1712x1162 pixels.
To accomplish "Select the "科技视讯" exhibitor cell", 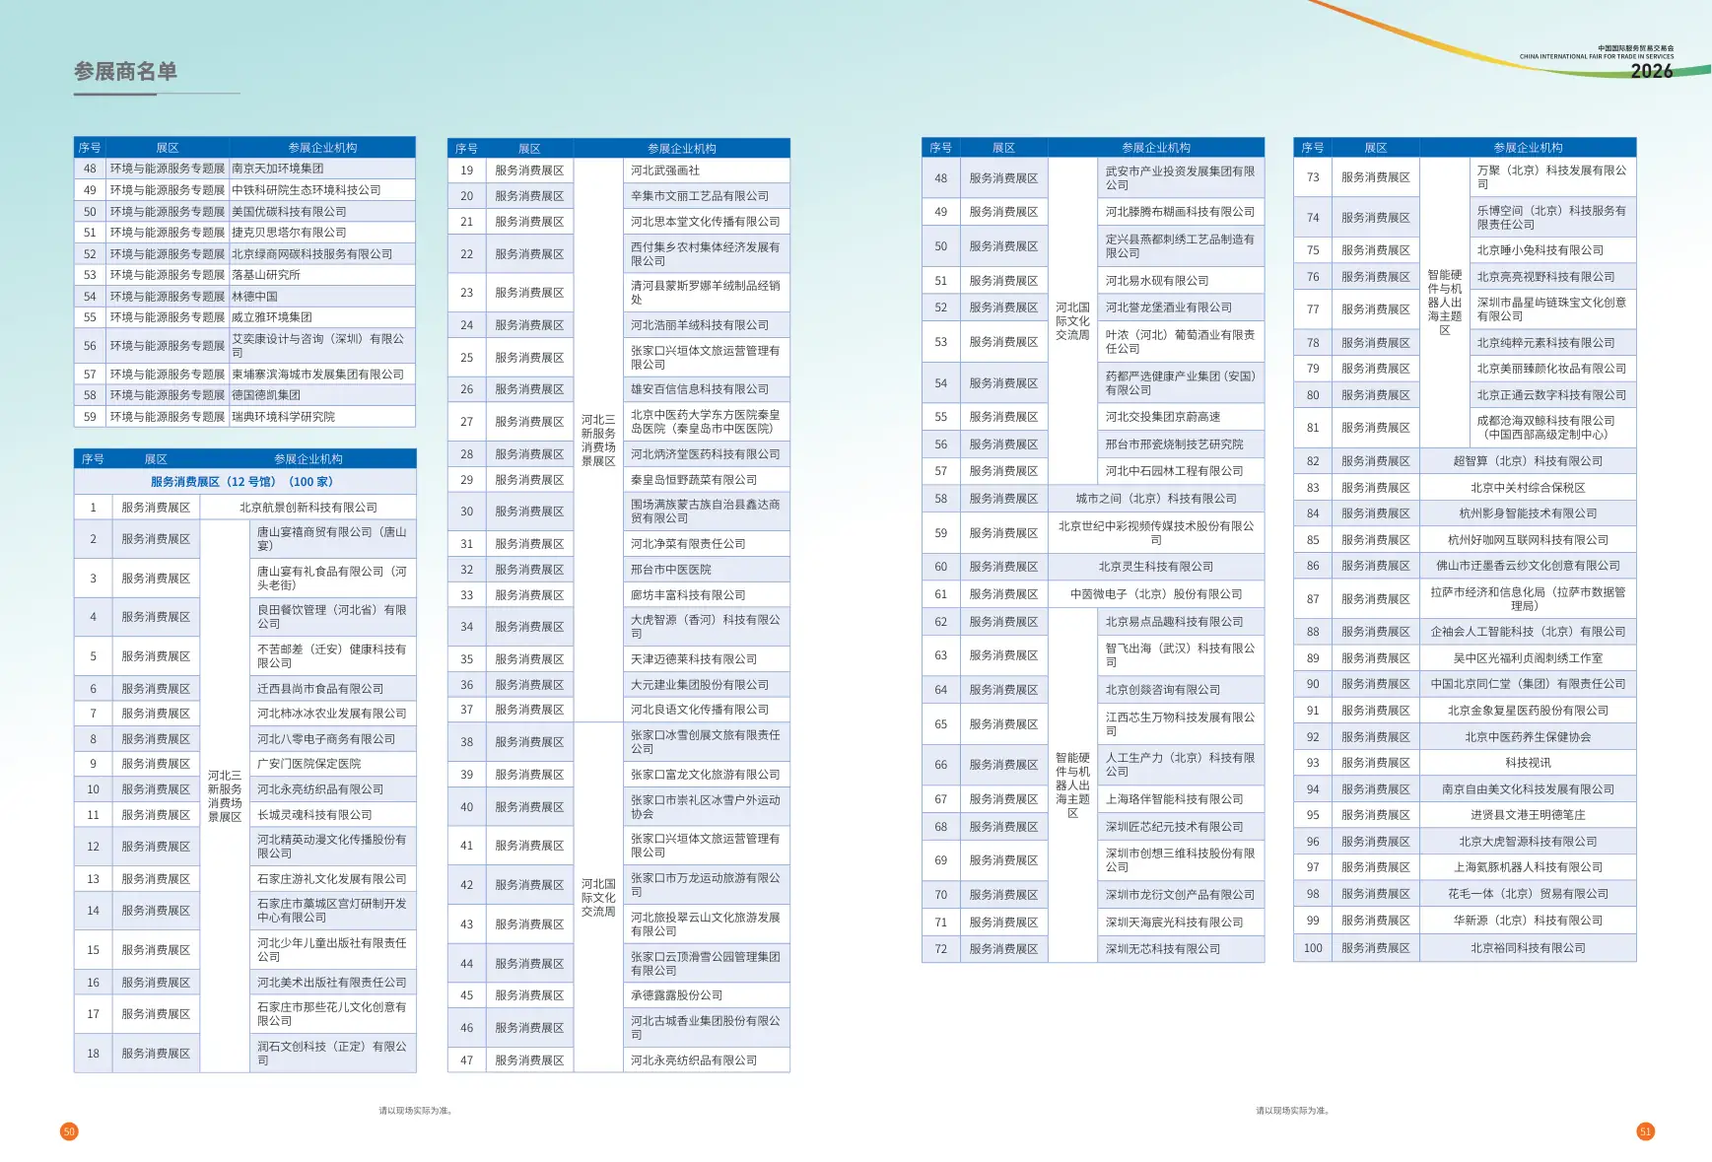I will click(x=1529, y=763).
